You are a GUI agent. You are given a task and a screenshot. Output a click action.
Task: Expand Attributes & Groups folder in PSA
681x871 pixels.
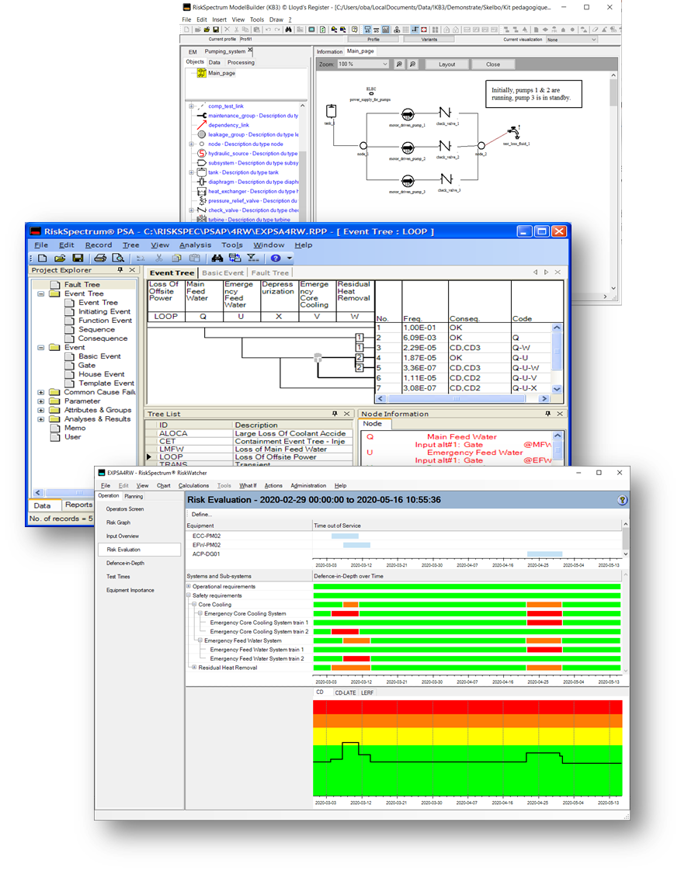coord(40,411)
